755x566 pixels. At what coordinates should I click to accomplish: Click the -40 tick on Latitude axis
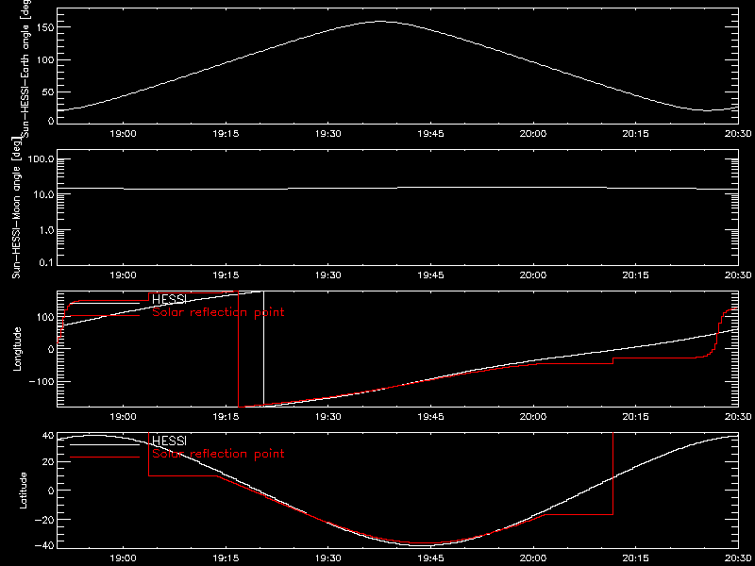[x=44, y=545]
